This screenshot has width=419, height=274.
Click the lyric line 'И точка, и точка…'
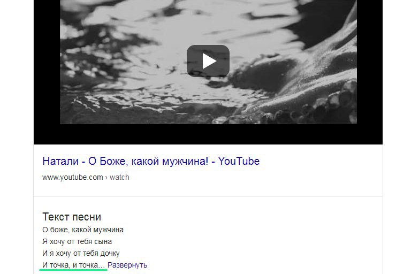[x=73, y=265]
